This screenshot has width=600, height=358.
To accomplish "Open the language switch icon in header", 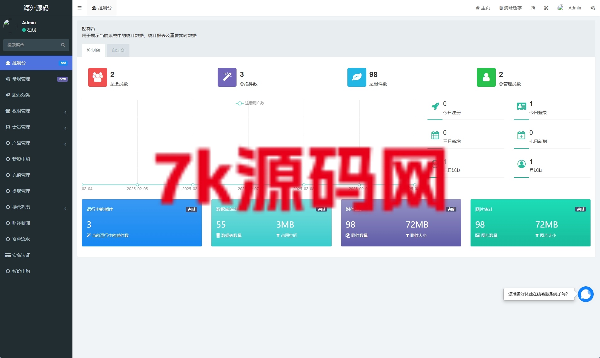I will click(533, 8).
